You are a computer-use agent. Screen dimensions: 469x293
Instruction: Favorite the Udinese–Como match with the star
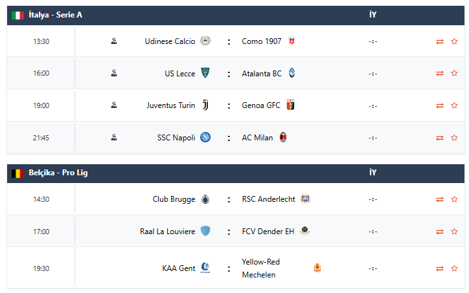(x=454, y=41)
